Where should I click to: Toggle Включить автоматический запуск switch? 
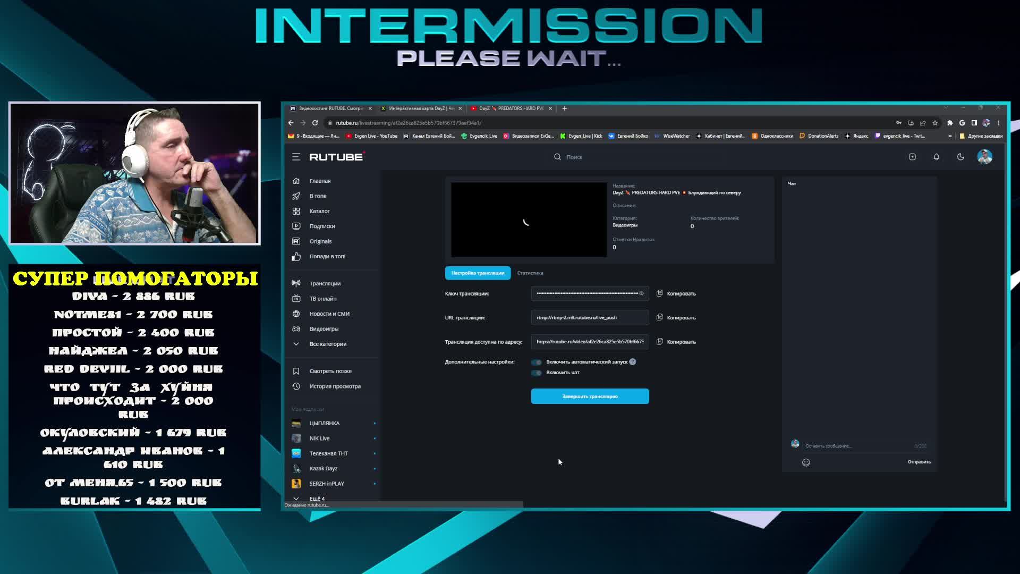(x=537, y=362)
